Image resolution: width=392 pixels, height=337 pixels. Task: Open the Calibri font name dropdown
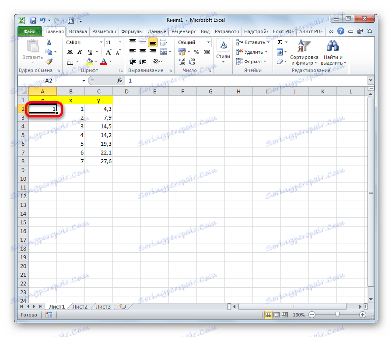click(101, 42)
